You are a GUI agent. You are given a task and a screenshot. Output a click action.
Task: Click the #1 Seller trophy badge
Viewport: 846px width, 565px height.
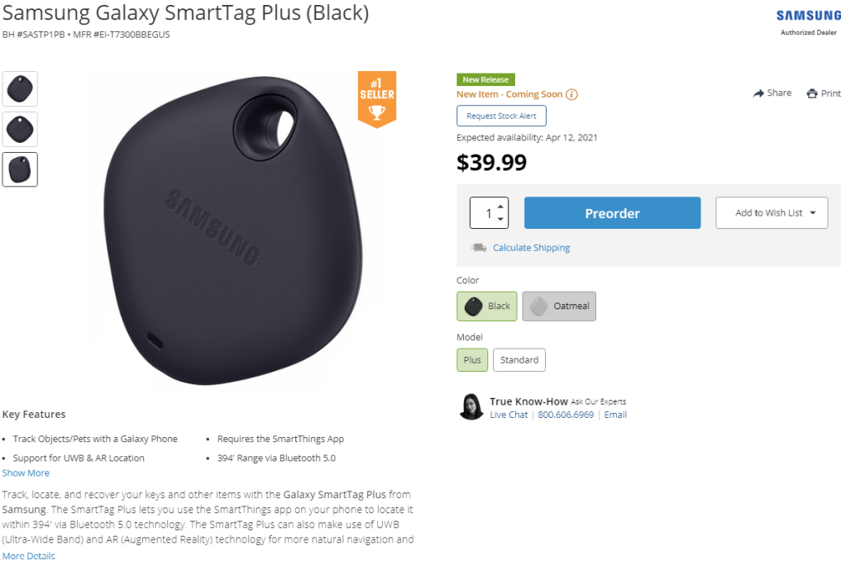click(376, 99)
